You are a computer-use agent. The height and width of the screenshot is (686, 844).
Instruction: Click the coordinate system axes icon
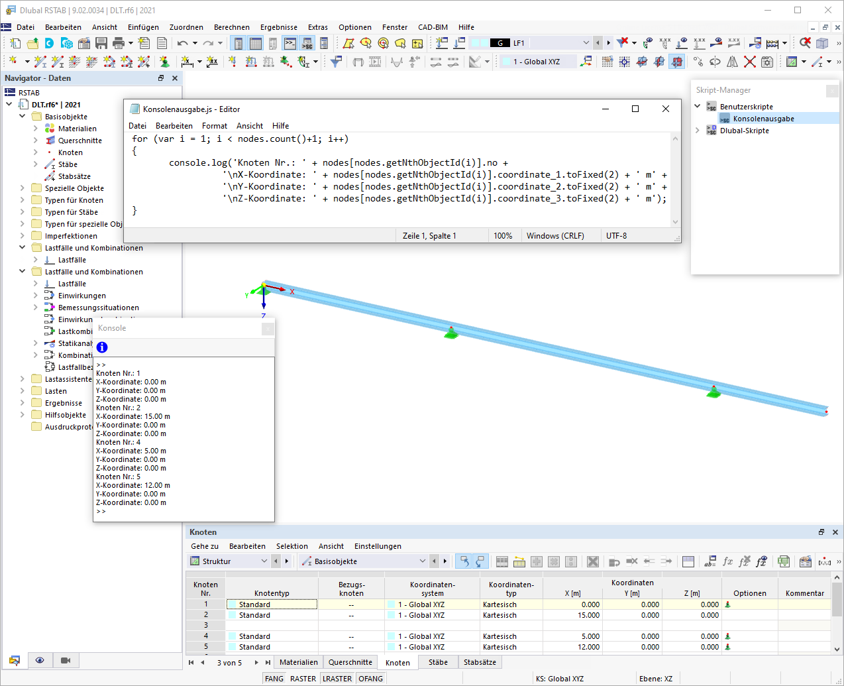pos(586,62)
